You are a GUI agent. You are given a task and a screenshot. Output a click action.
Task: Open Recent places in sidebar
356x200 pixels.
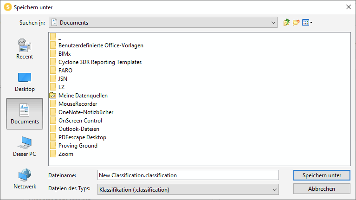pyautogui.click(x=25, y=49)
